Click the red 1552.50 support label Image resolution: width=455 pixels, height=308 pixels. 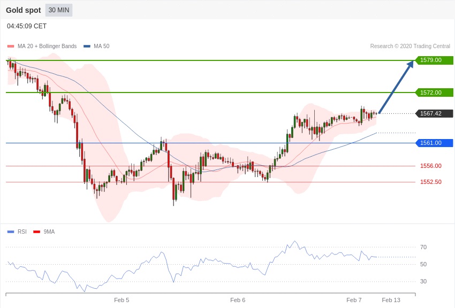(430, 182)
